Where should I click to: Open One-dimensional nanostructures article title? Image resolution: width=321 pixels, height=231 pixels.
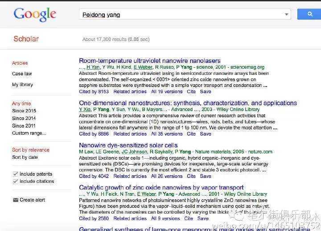point(188,103)
